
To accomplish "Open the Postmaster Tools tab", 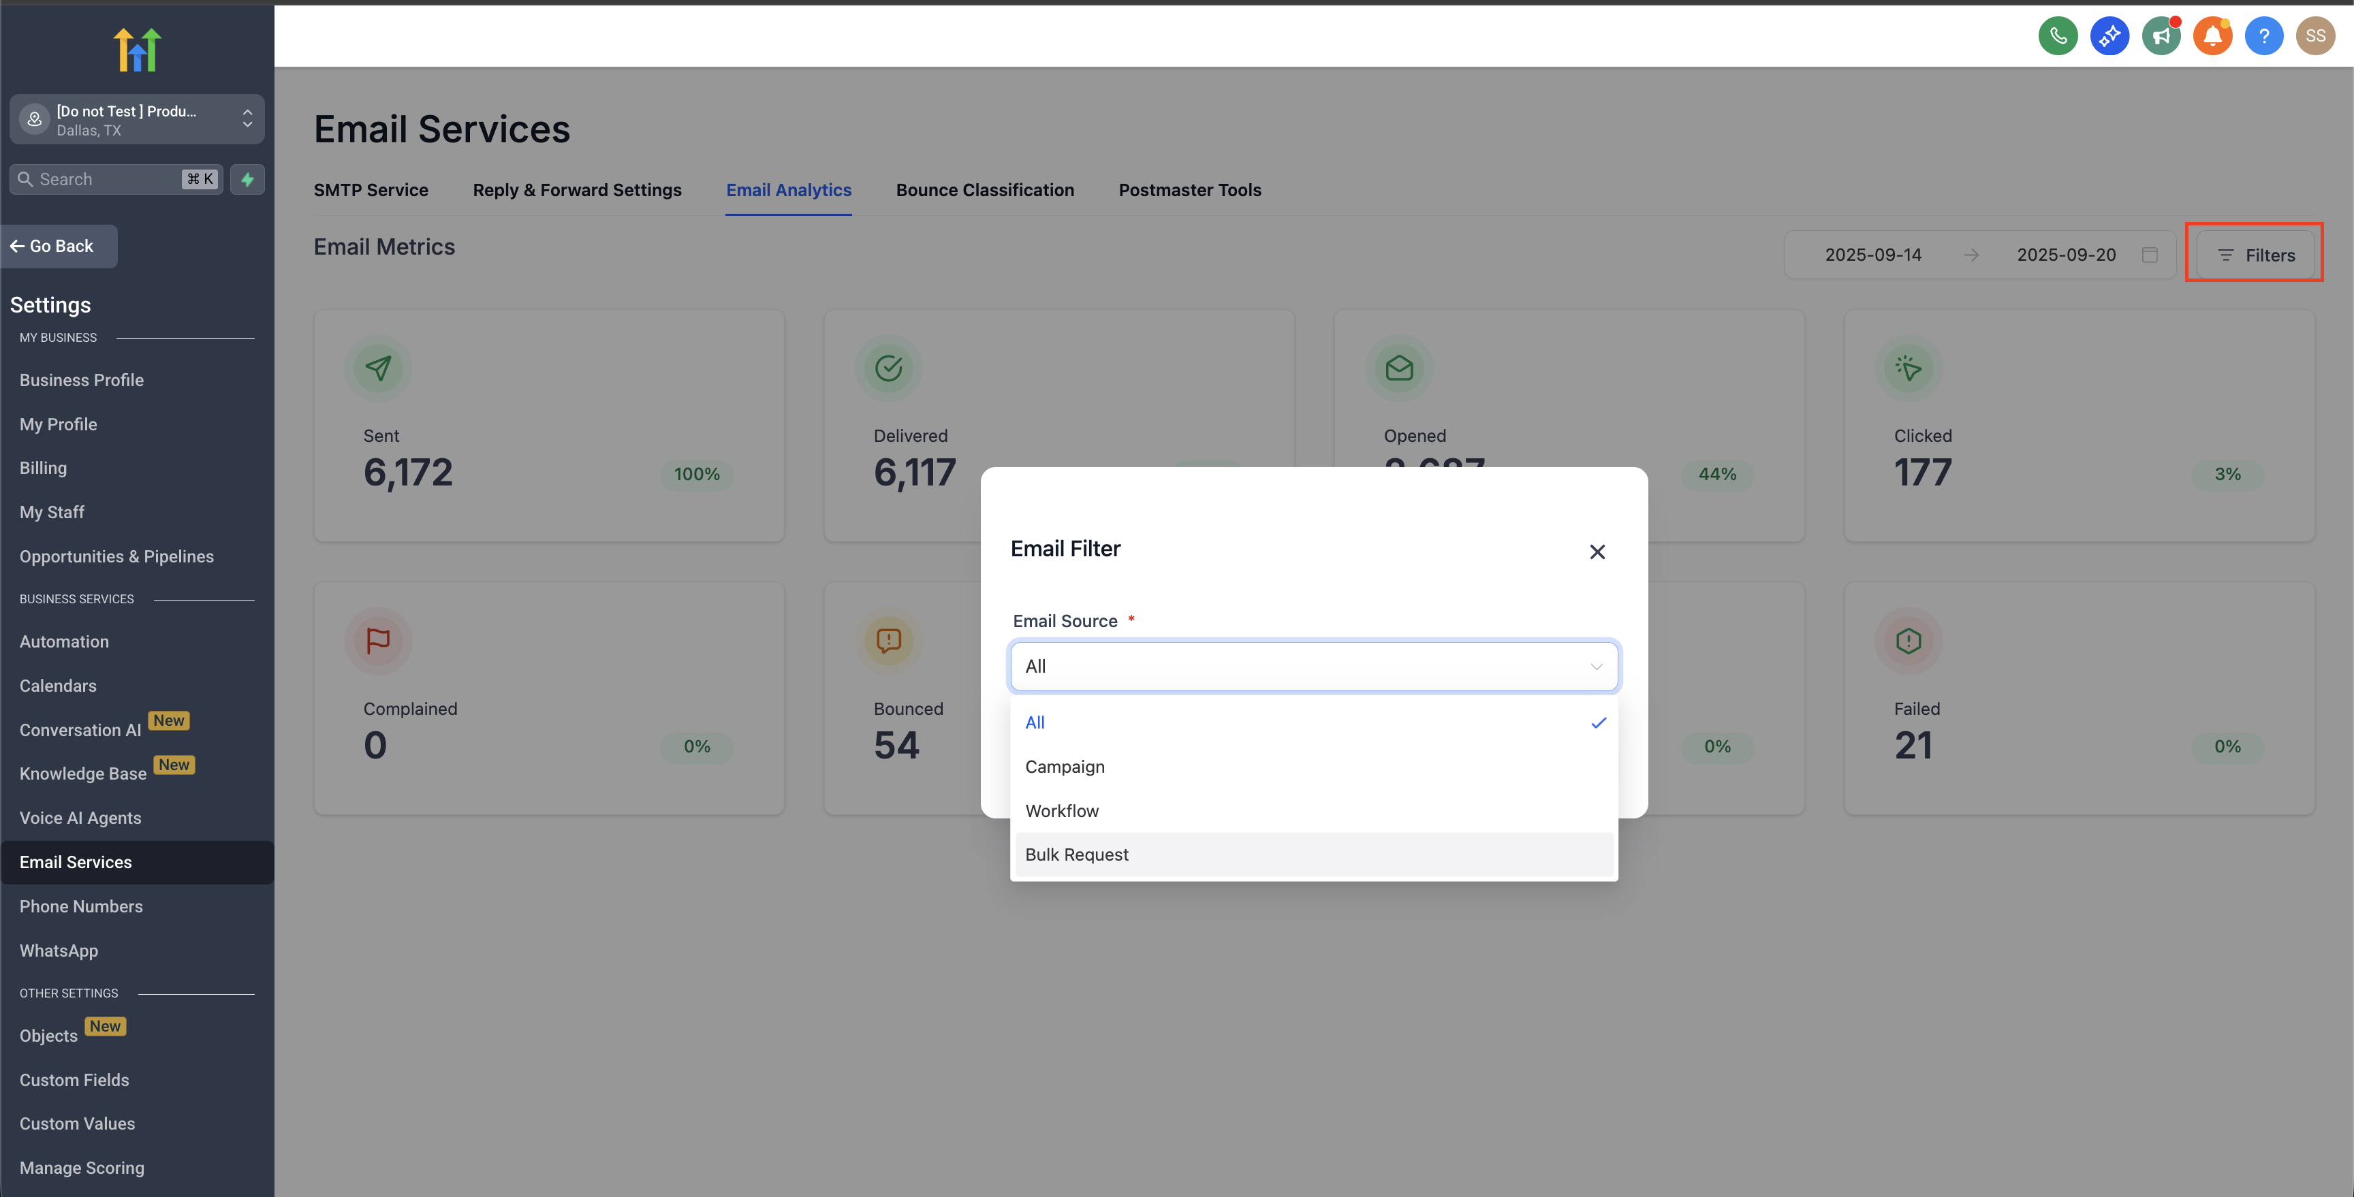I will tap(1189, 190).
